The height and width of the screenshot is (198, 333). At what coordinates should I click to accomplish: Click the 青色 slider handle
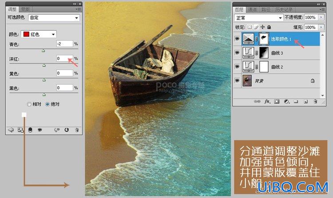point(44,51)
